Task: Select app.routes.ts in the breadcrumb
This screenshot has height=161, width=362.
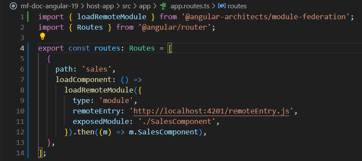Action: (190, 6)
